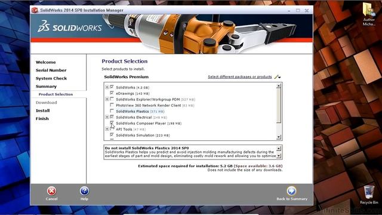Click the SolidWorks logo in banner

(x=70, y=26)
